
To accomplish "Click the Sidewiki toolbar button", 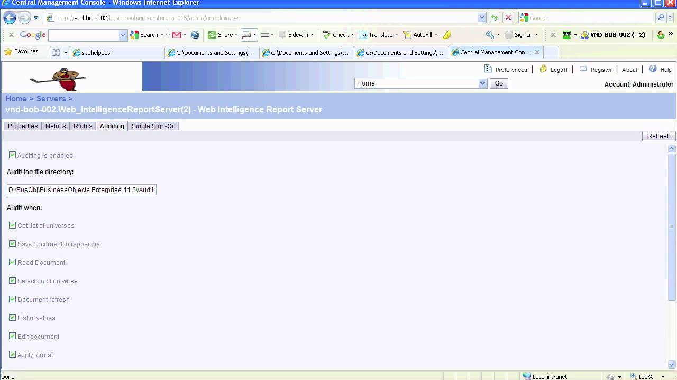I will pos(295,35).
